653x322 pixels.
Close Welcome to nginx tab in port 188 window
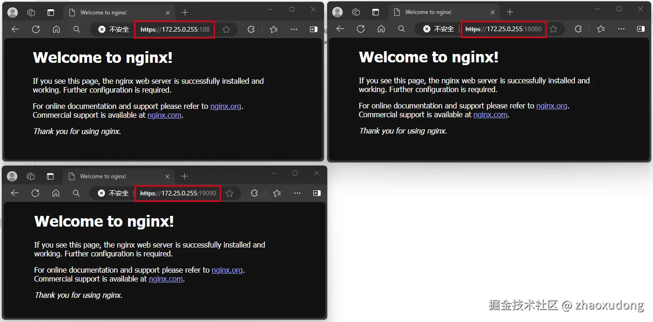pyautogui.click(x=168, y=13)
